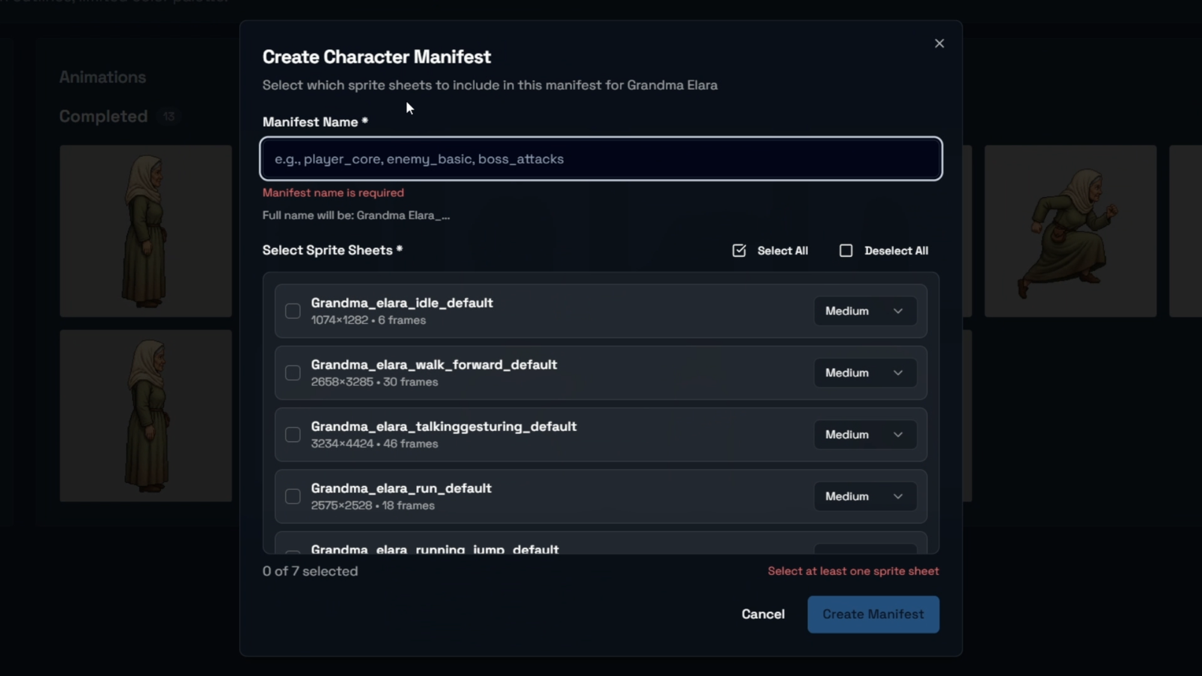Click the Select All checkmark icon
Image resolution: width=1202 pixels, height=676 pixels.
tap(739, 251)
